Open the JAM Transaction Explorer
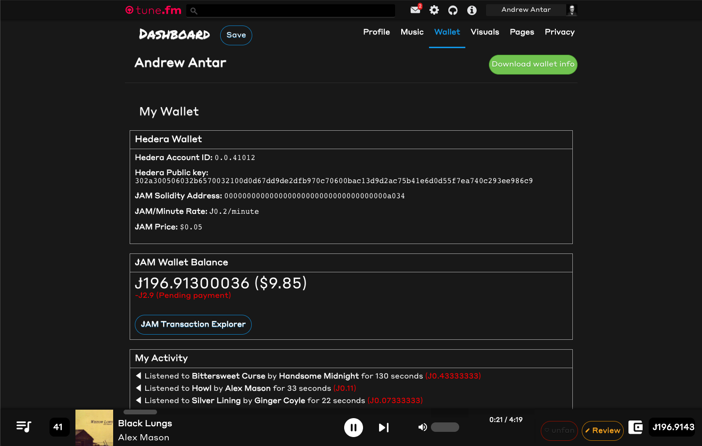This screenshot has width=702, height=446. click(x=193, y=325)
